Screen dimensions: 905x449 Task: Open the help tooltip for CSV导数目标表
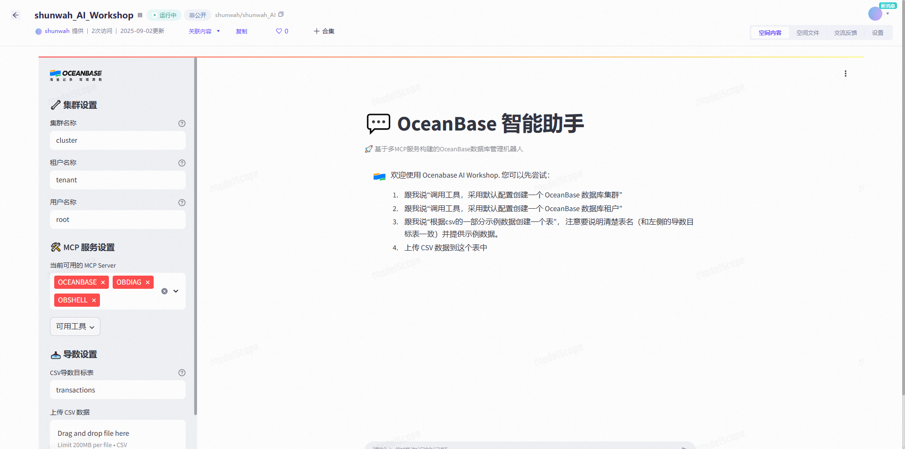(x=182, y=372)
